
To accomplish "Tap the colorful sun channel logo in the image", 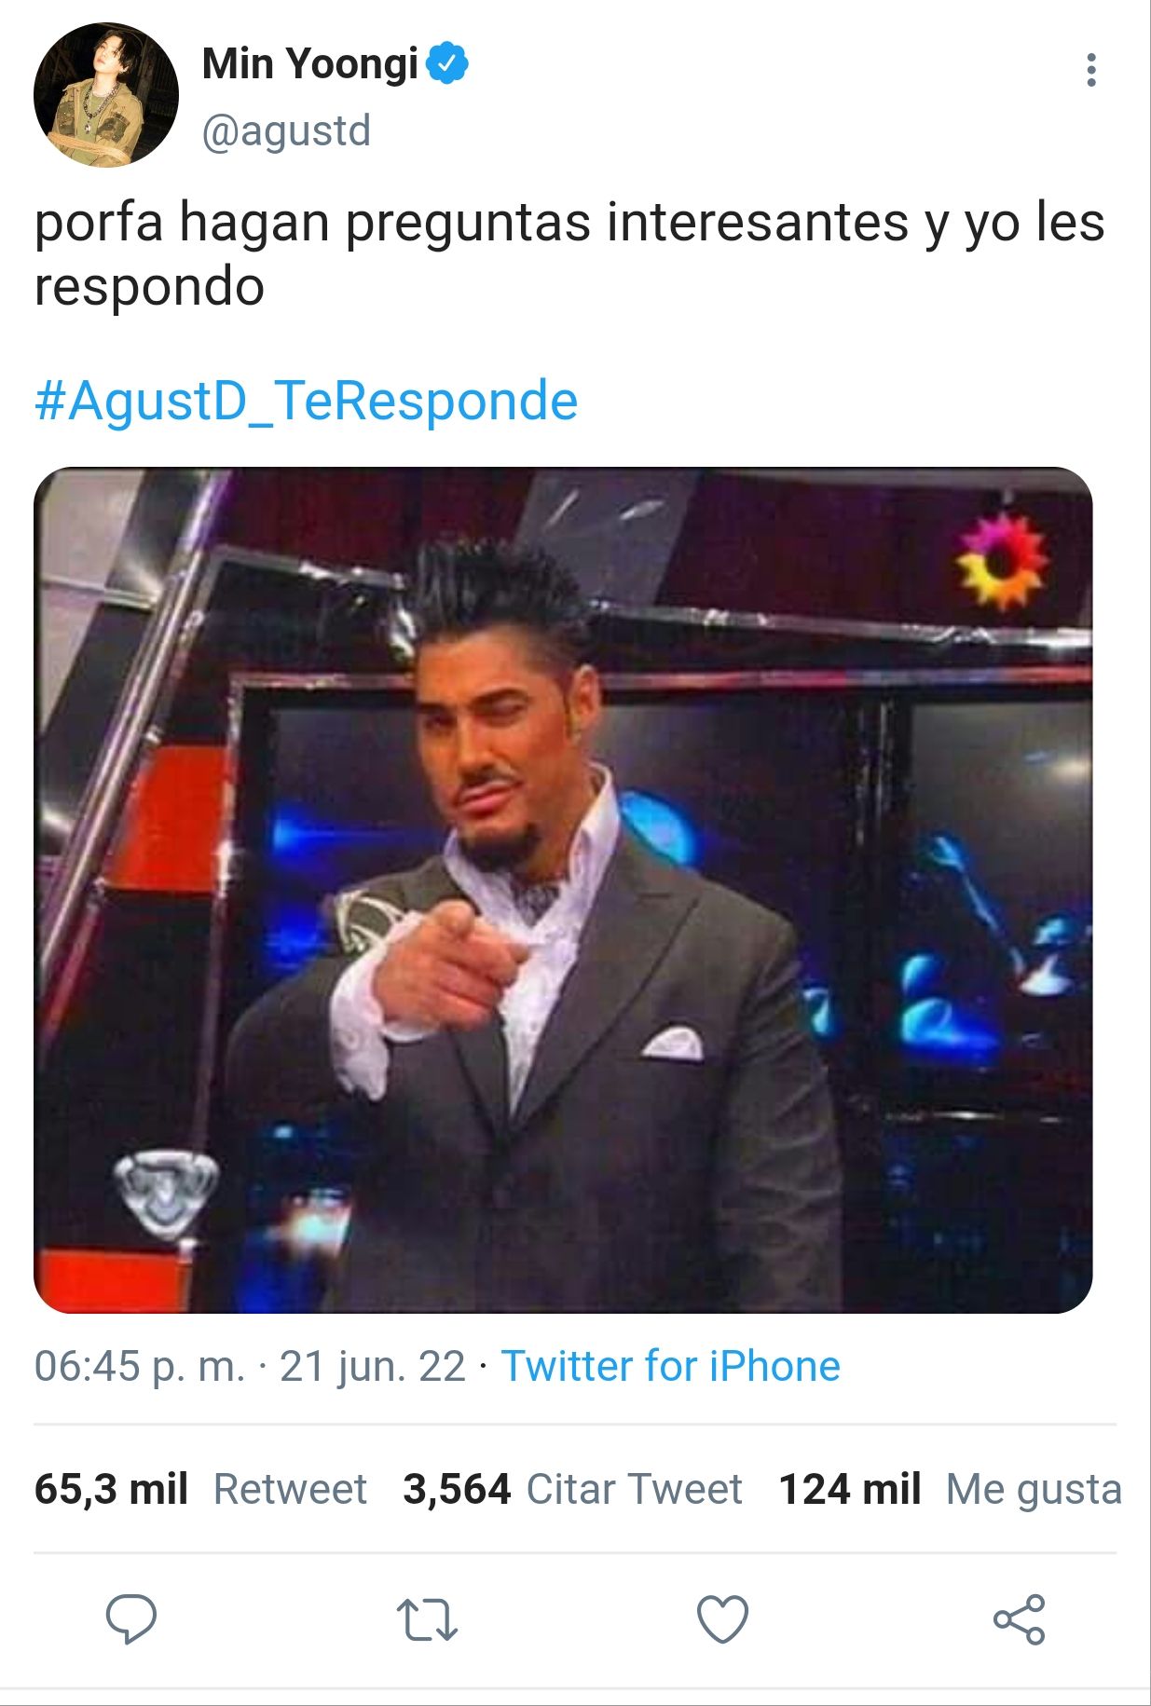I will [x=1003, y=561].
